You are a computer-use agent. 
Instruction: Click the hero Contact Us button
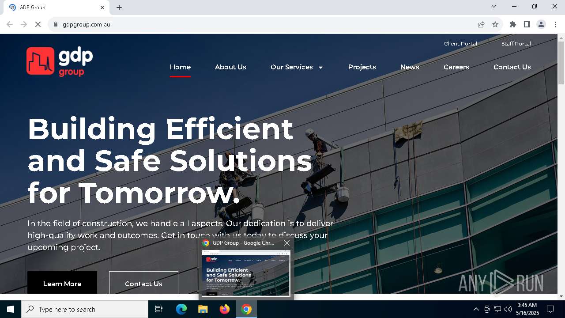(x=143, y=283)
